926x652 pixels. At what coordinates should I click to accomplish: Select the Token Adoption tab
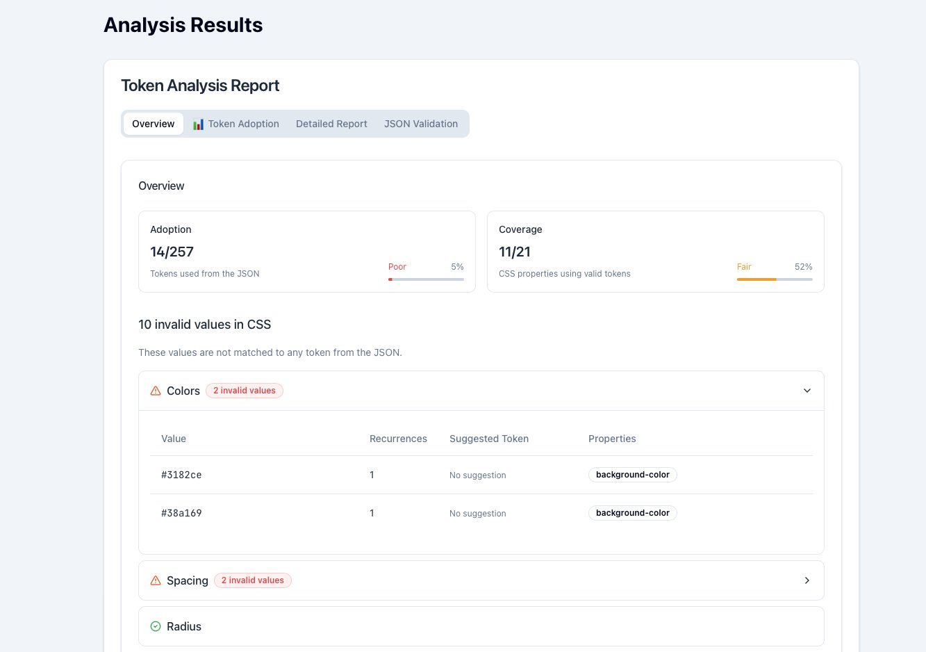(x=243, y=124)
